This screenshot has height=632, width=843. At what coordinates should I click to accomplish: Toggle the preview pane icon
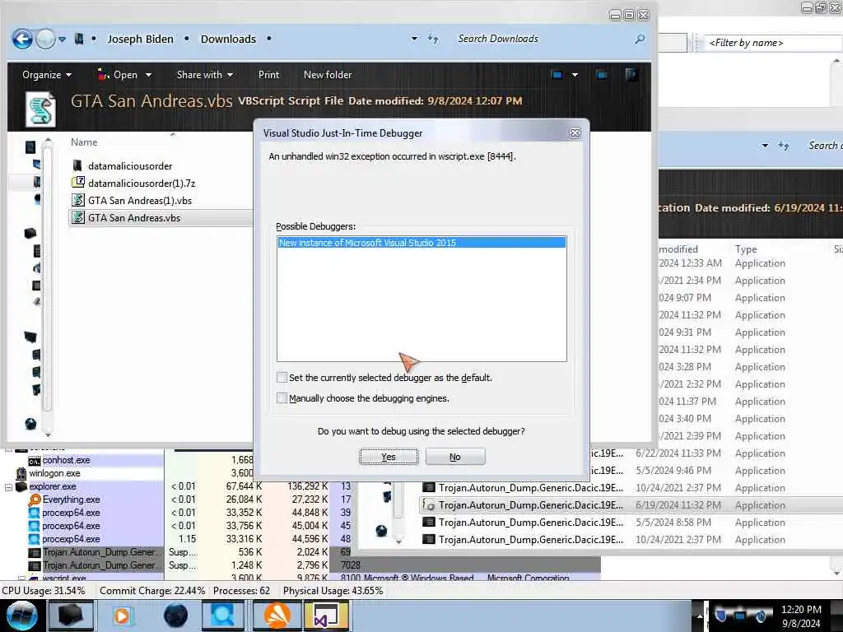pos(602,75)
